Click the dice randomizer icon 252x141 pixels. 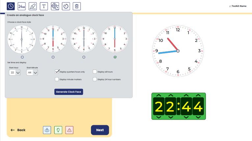point(55,6)
